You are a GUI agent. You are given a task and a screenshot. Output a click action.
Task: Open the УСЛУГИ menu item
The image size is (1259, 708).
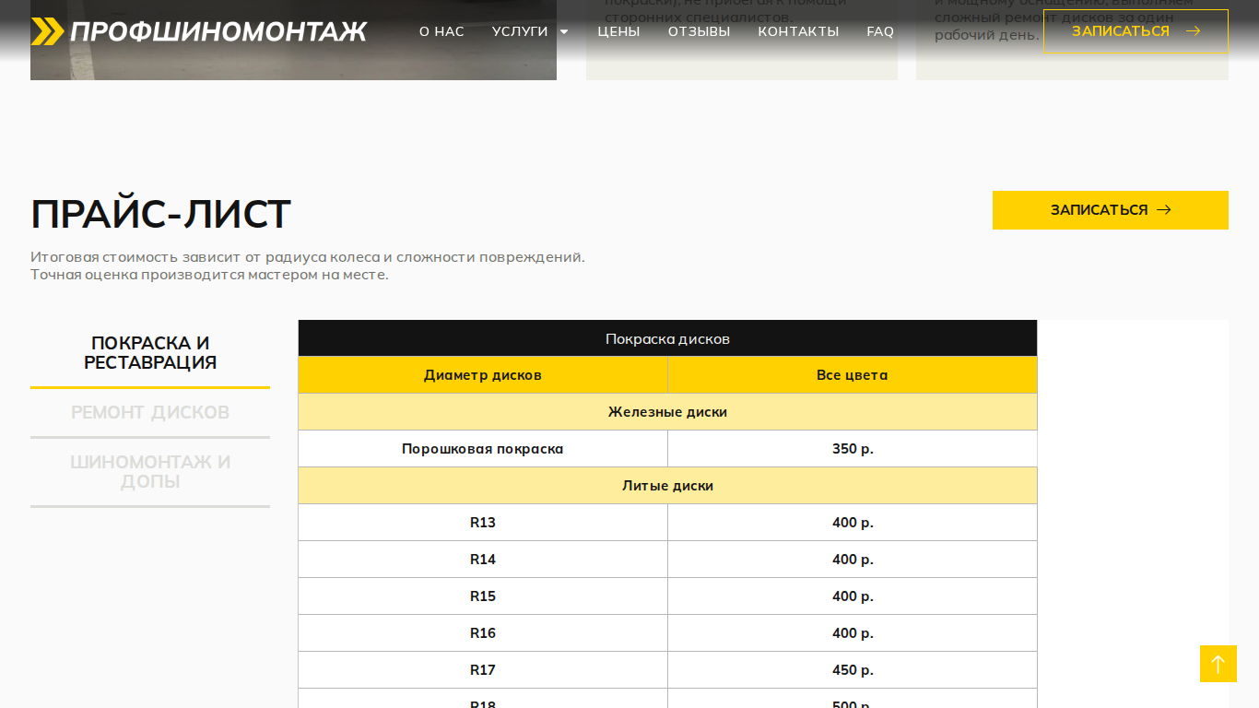[520, 31]
